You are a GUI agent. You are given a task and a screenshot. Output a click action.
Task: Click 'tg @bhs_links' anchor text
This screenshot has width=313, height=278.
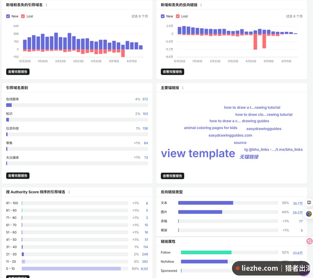point(273,150)
